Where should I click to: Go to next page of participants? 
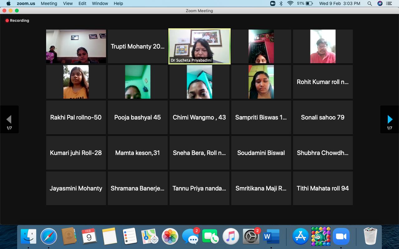point(390,119)
